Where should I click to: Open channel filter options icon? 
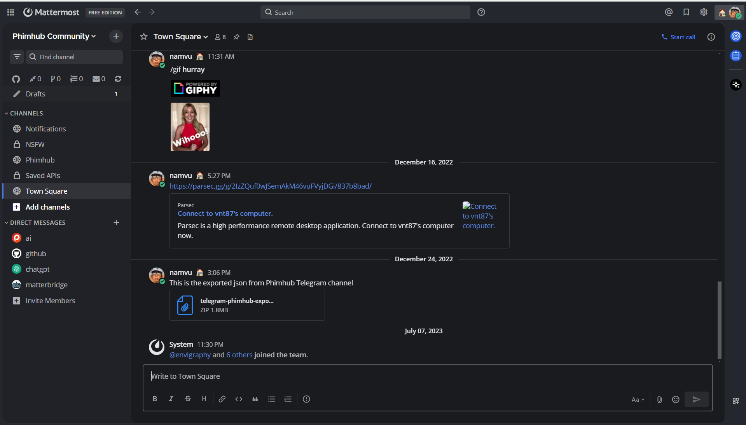coord(17,57)
